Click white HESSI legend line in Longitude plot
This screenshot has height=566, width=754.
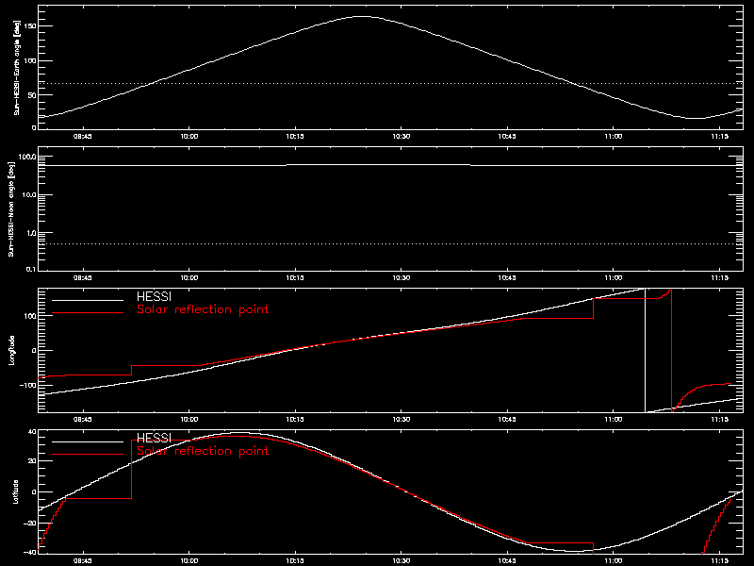(x=88, y=300)
